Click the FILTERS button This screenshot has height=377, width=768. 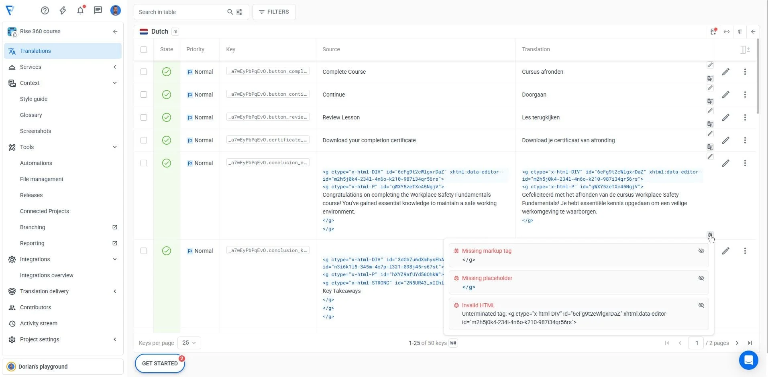(x=274, y=12)
